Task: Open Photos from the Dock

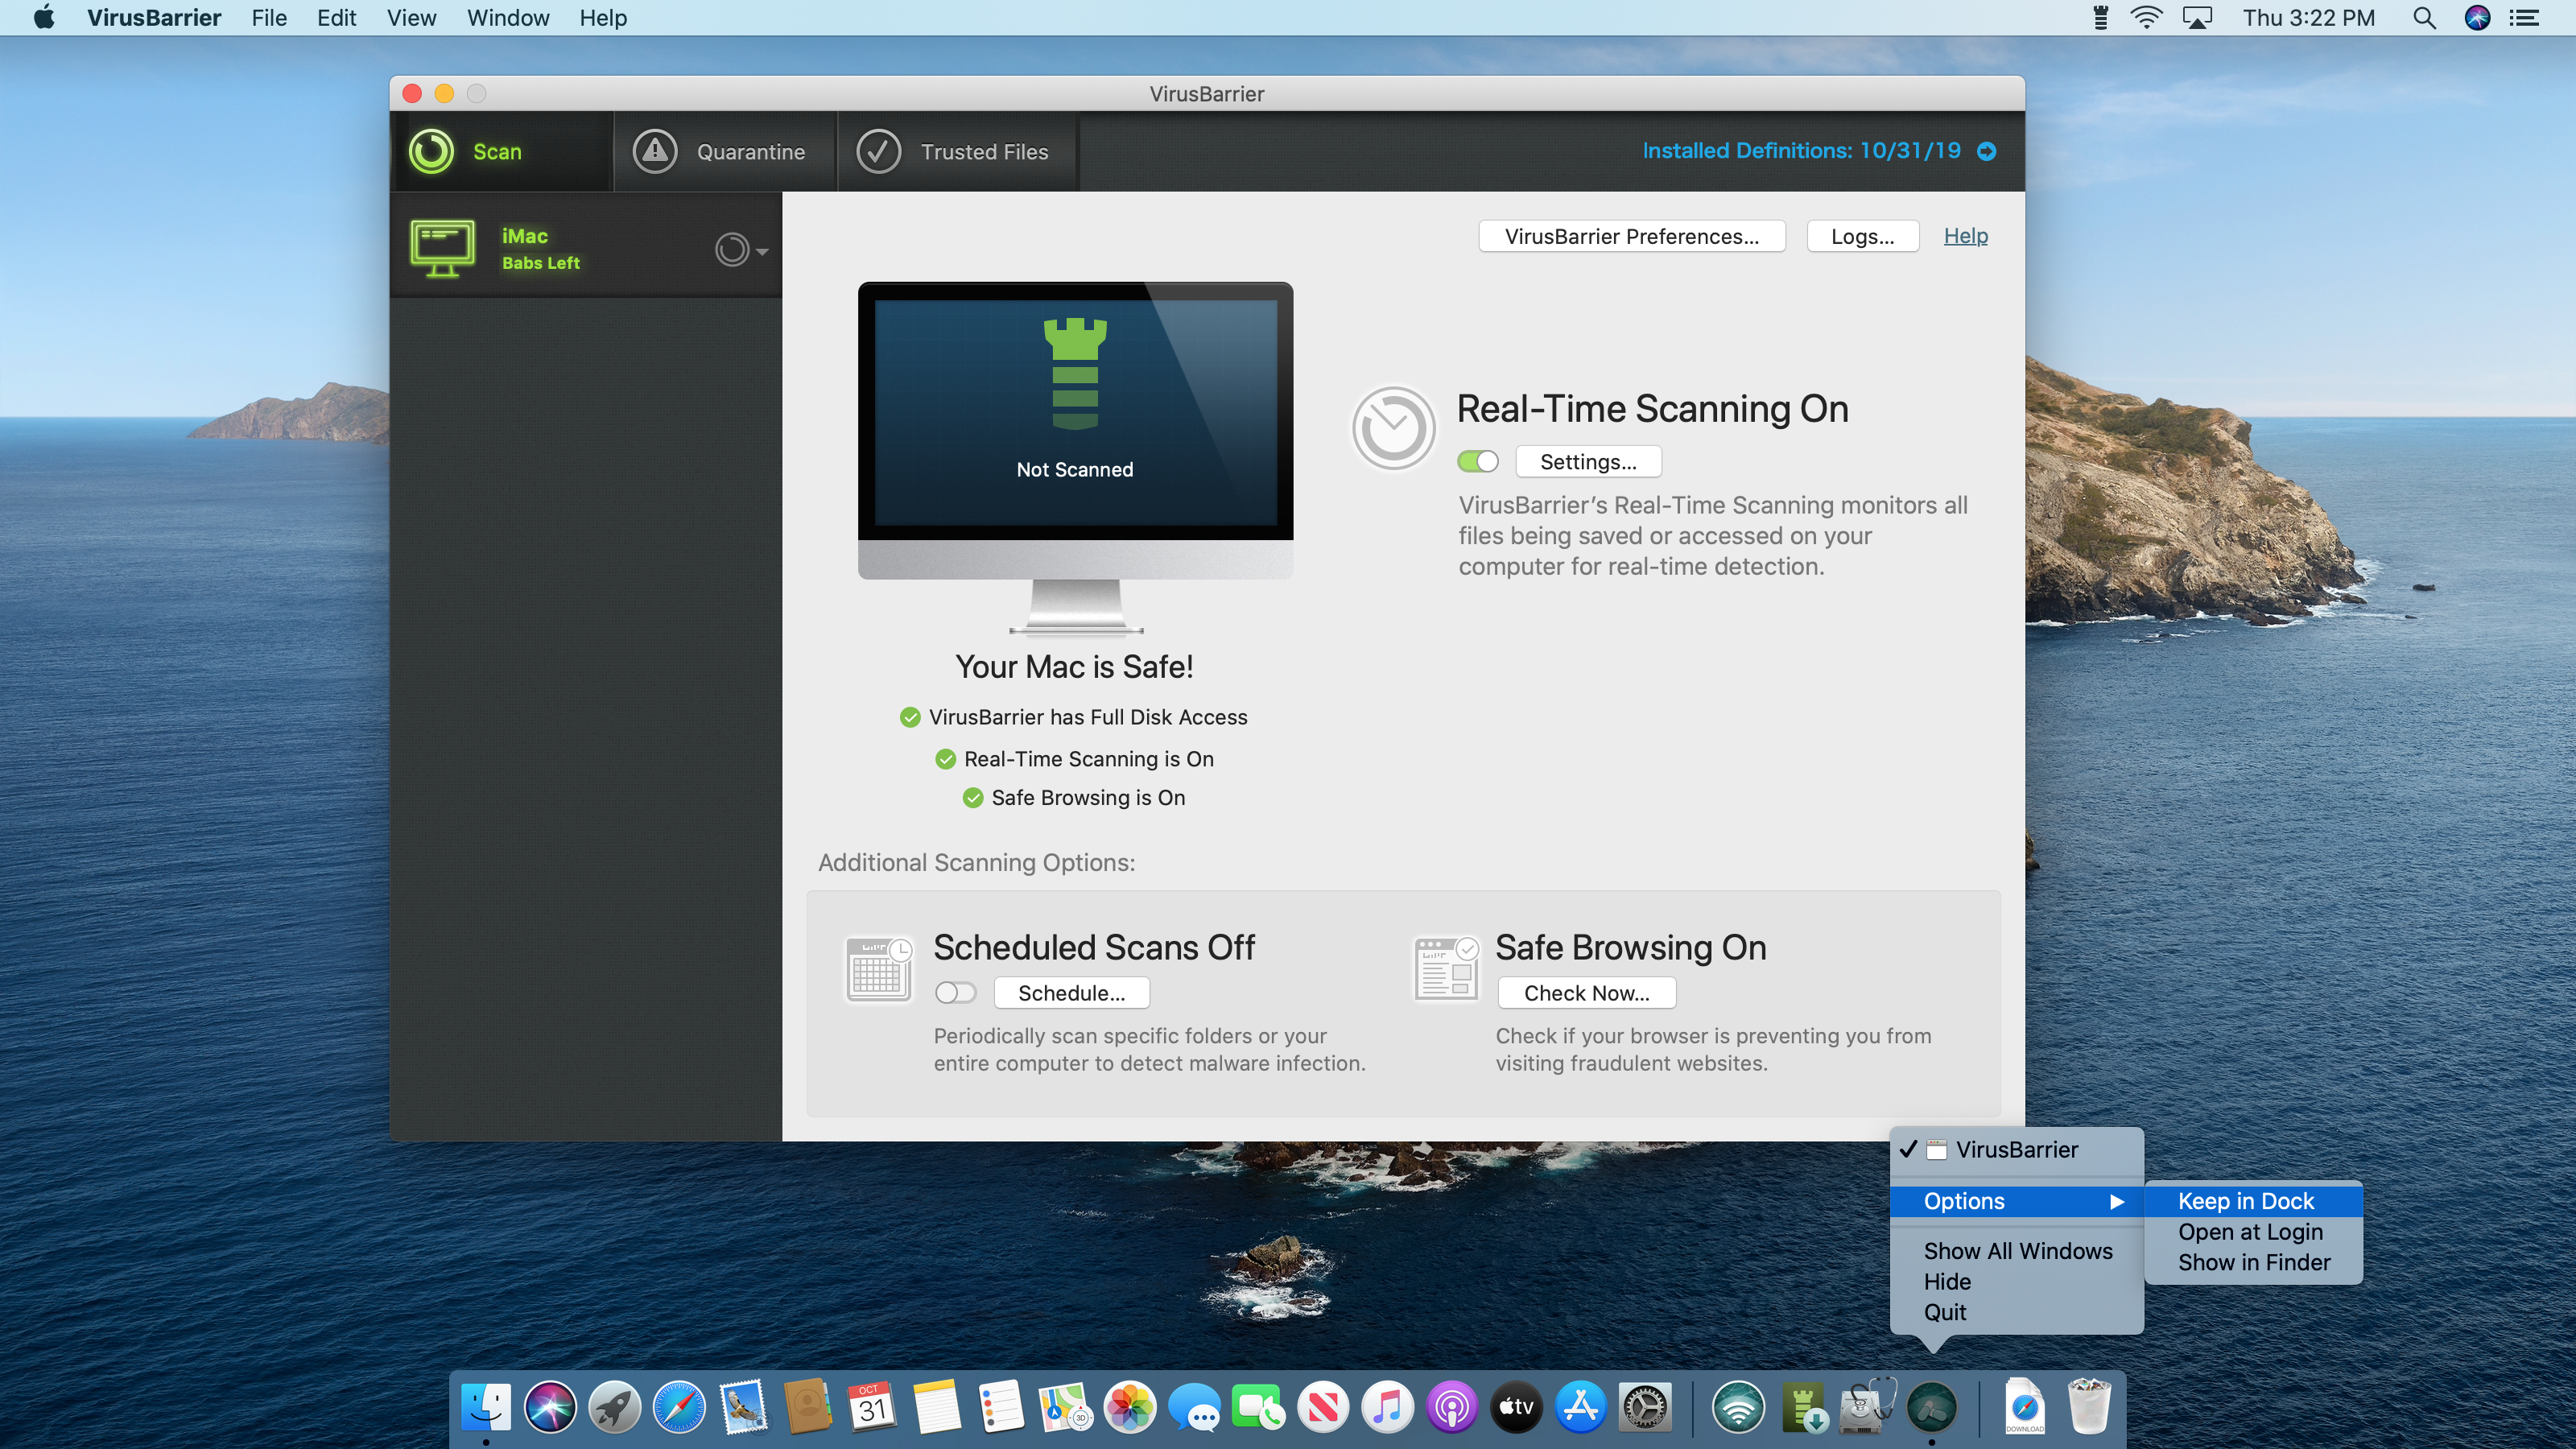Action: point(1130,1407)
